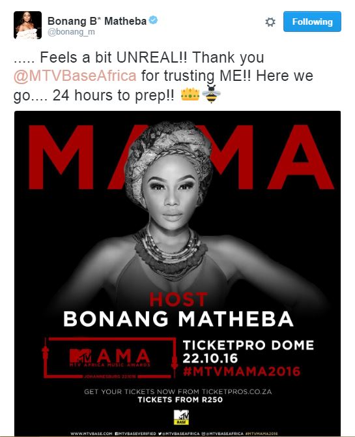Click the TICKETS FROM R250 text

tap(180, 400)
